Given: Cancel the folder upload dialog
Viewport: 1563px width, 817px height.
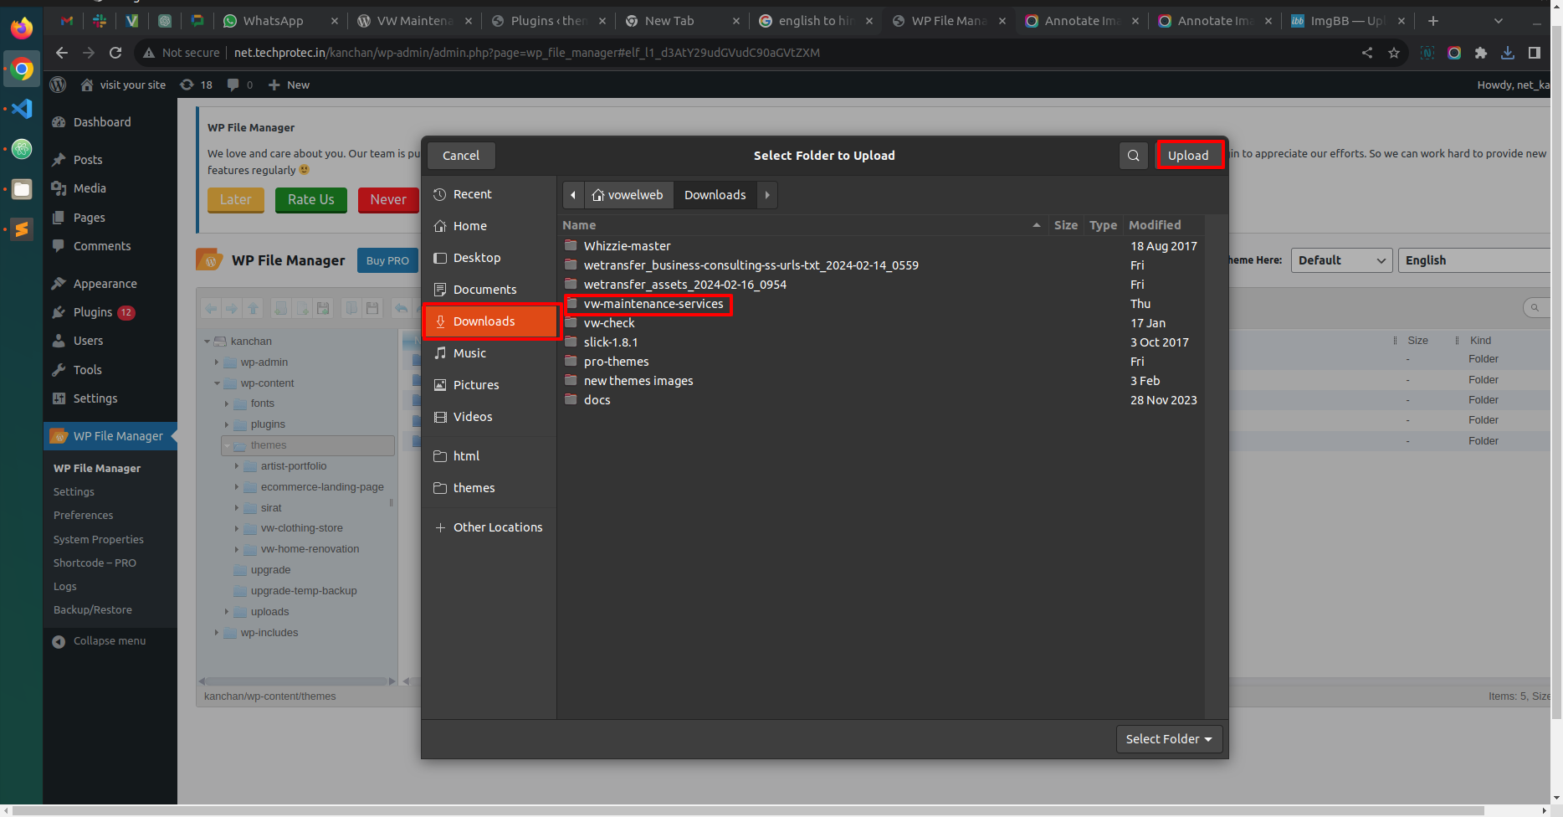Looking at the screenshot, I should (461, 156).
